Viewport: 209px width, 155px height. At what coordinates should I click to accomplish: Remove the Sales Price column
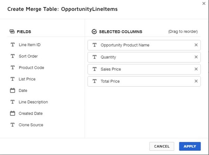point(196,69)
